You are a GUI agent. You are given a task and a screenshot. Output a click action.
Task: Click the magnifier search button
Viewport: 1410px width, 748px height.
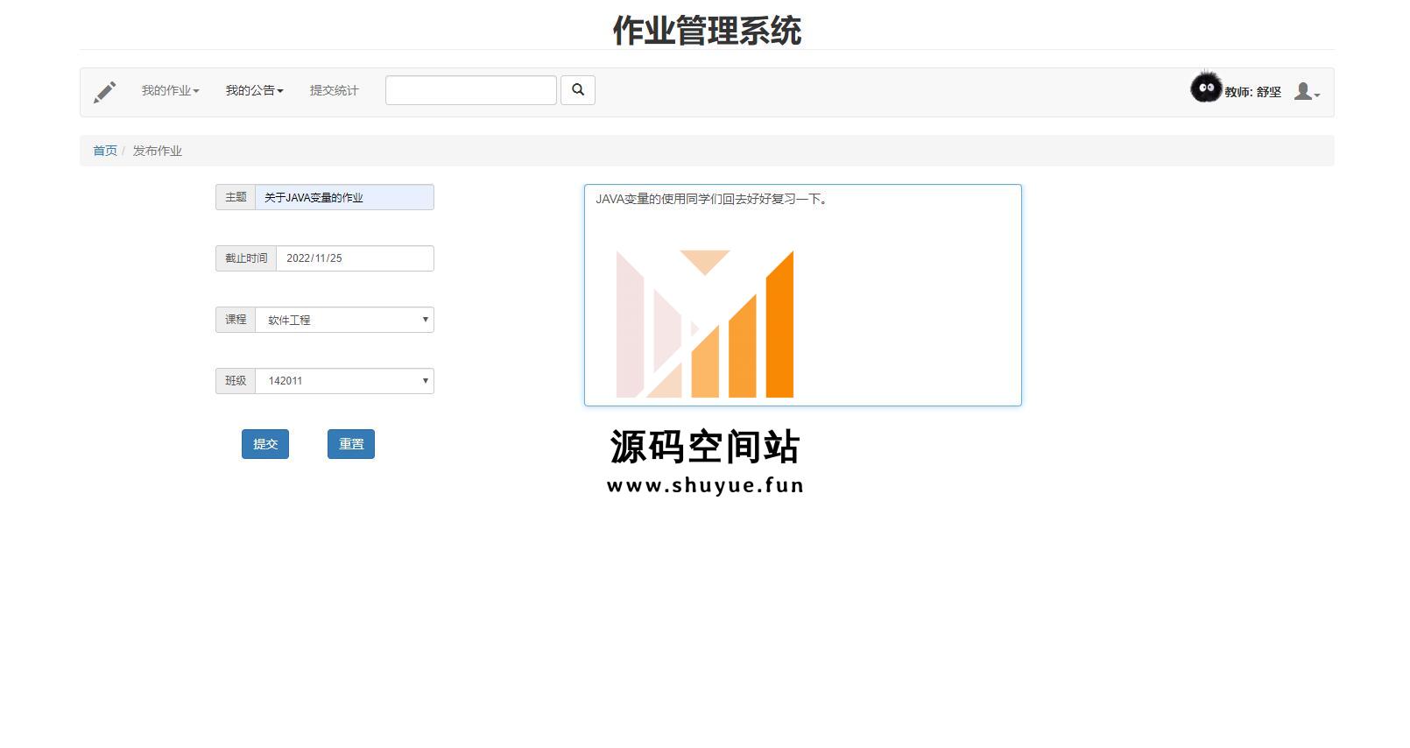(578, 90)
